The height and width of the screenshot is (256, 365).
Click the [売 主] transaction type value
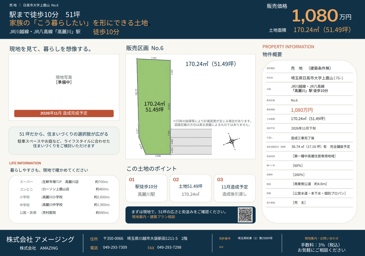(x=299, y=203)
